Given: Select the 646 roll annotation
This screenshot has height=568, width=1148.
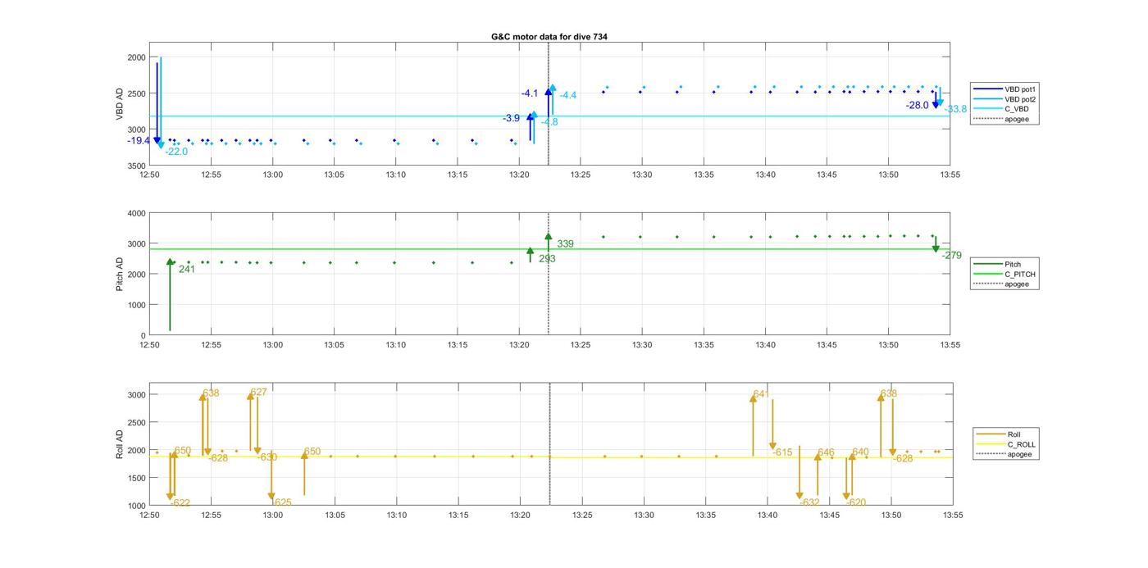Looking at the screenshot, I should tap(826, 452).
